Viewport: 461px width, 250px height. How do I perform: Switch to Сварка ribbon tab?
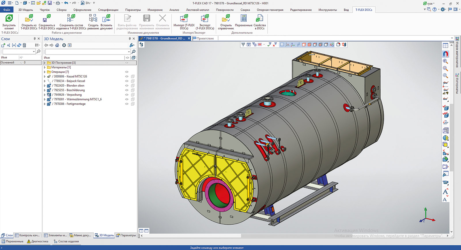click(245, 10)
